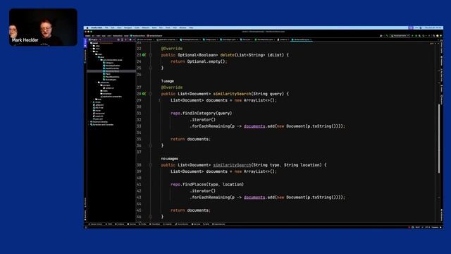Click the override gutter icon on line 23

coord(144,55)
